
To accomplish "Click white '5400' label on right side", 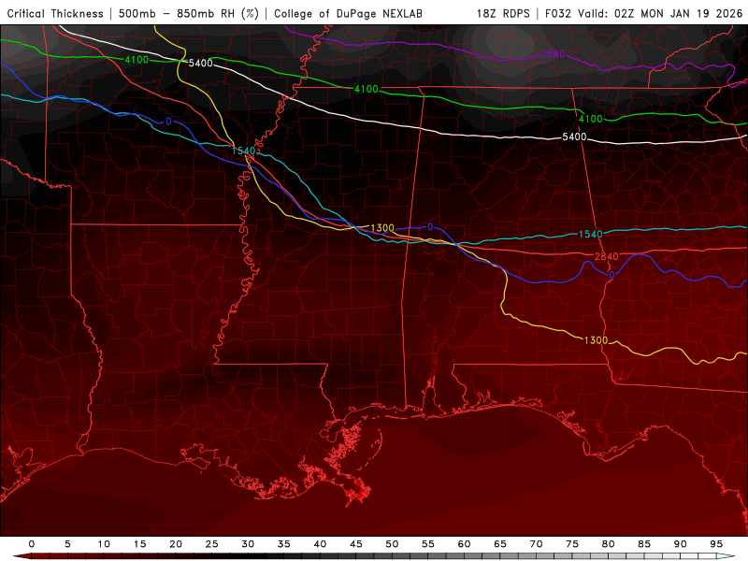I will 574,137.
